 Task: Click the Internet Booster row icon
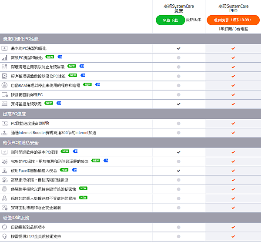(4, 133)
